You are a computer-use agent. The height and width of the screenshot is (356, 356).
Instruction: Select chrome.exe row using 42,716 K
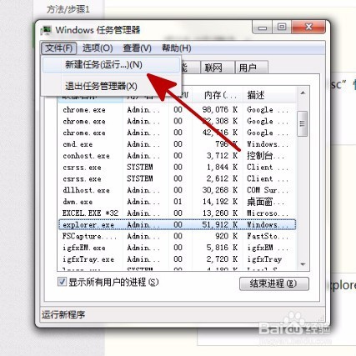(x=178, y=133)
